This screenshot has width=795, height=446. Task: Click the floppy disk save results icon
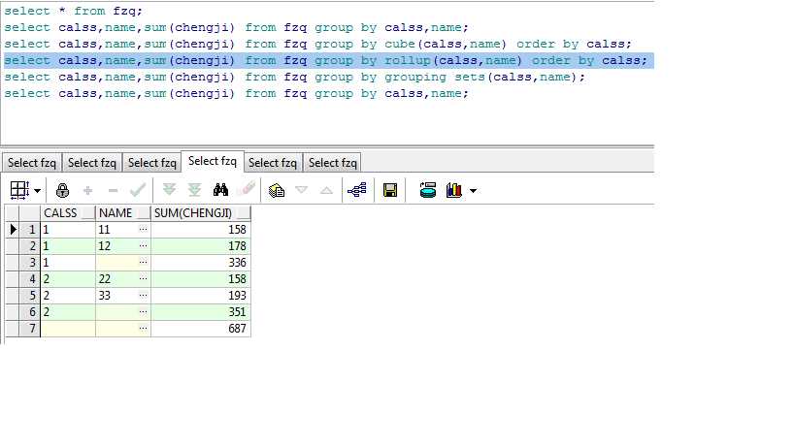(x=390, y=190)
